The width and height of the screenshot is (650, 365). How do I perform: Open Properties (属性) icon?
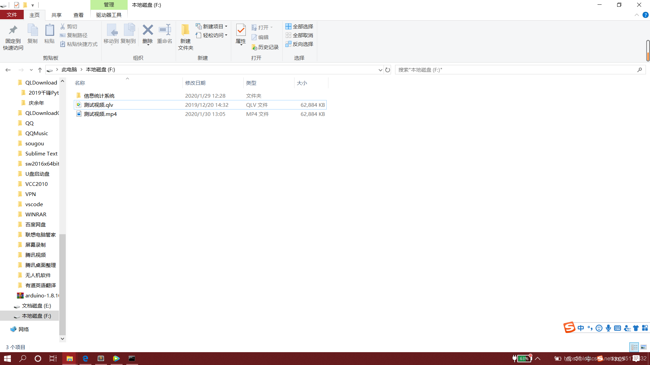pyautogui.click(x=241, y=30)
